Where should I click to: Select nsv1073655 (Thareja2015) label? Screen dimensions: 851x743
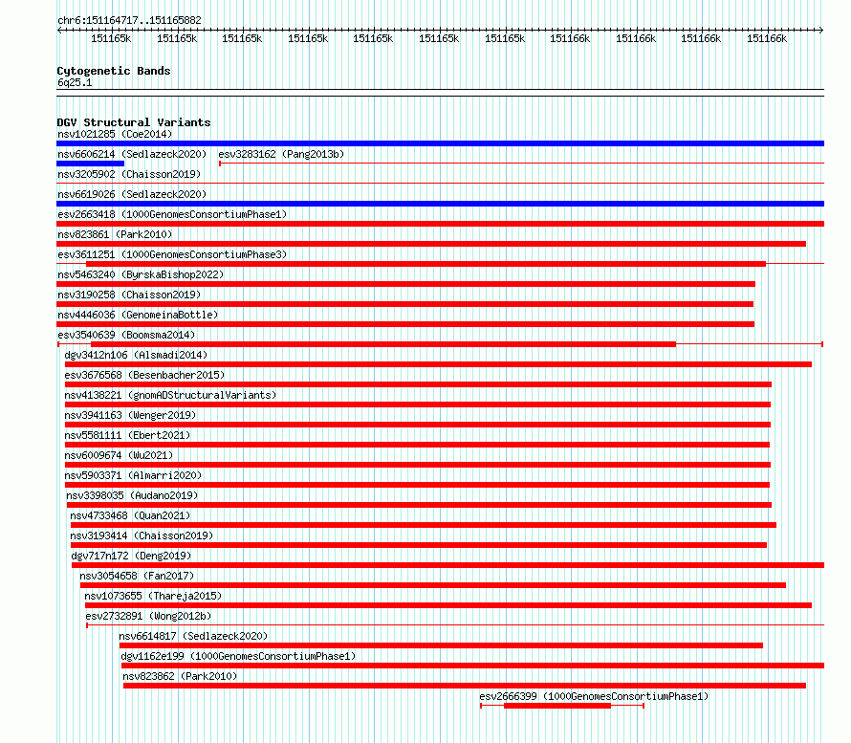(153, 596)
